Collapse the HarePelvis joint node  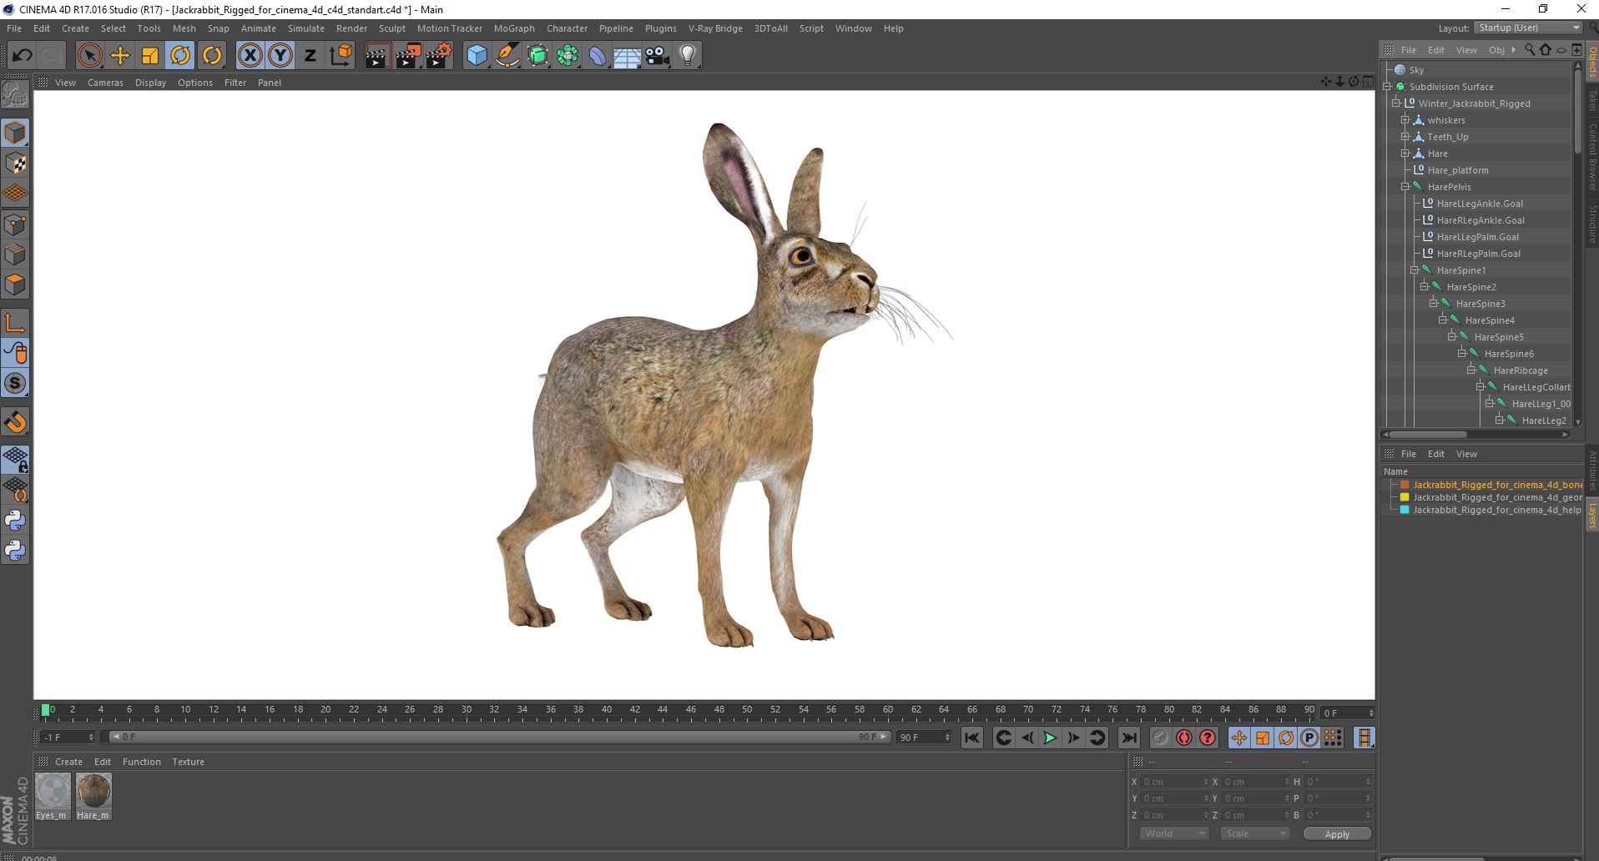pos(1405,187)
